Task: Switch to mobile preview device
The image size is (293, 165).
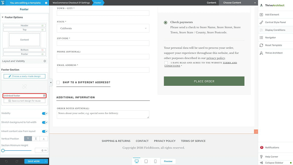Action: coord(155,161)
